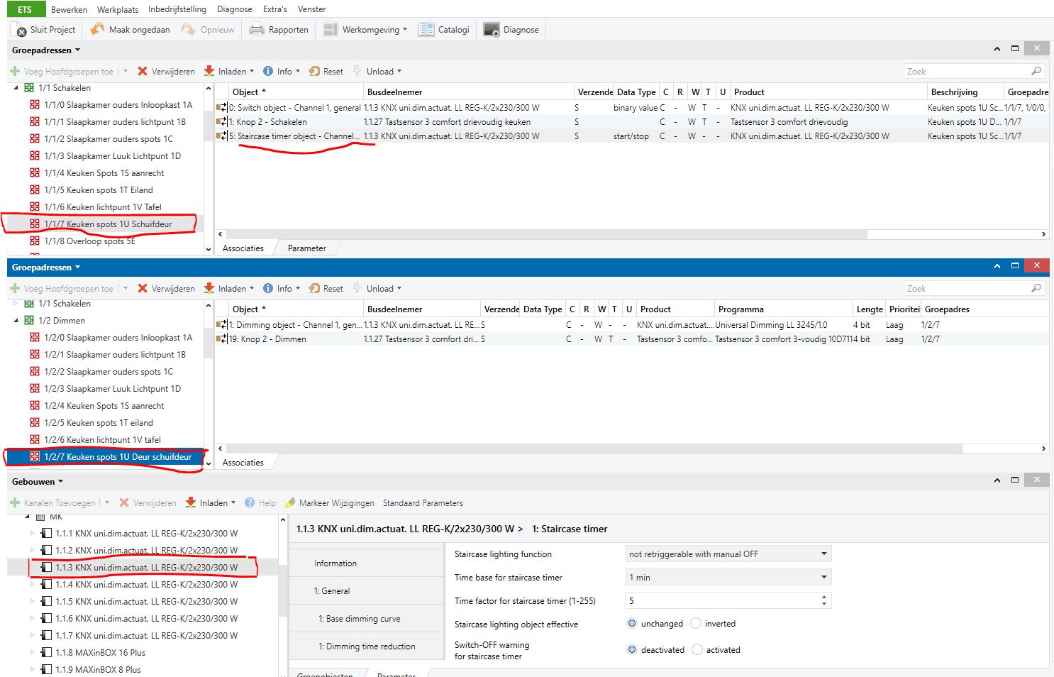Collapse the 1/2 Dimmen tree group

[16, 321]
